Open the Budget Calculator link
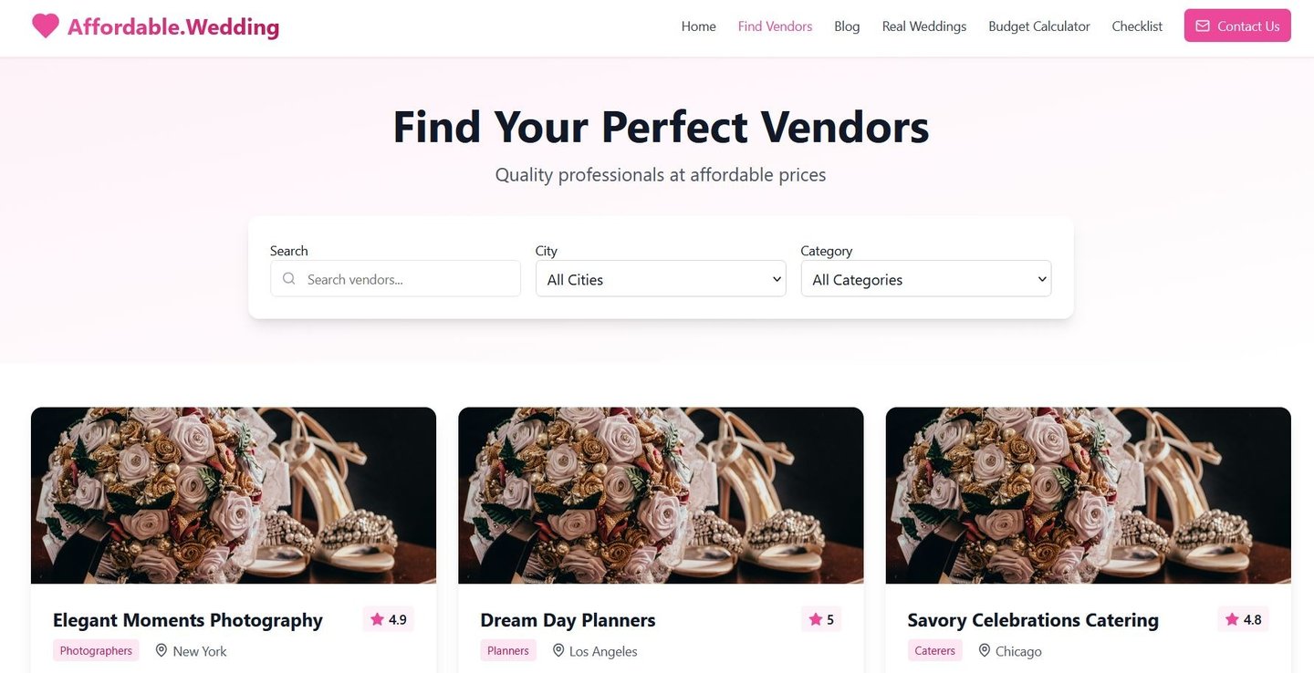 (1039, 26)
